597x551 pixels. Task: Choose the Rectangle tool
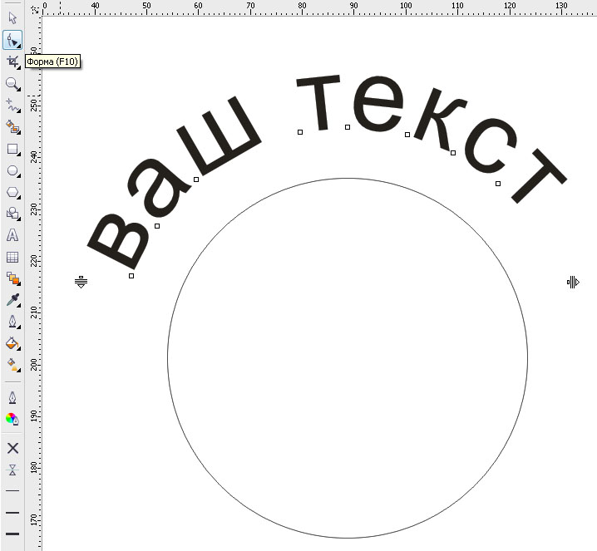[12, 150]
